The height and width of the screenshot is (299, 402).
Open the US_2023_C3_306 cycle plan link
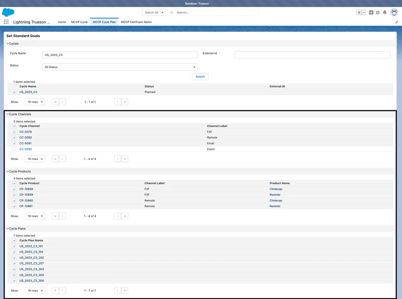31,281
